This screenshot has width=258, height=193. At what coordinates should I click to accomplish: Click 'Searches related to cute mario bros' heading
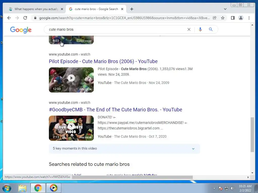89,164
